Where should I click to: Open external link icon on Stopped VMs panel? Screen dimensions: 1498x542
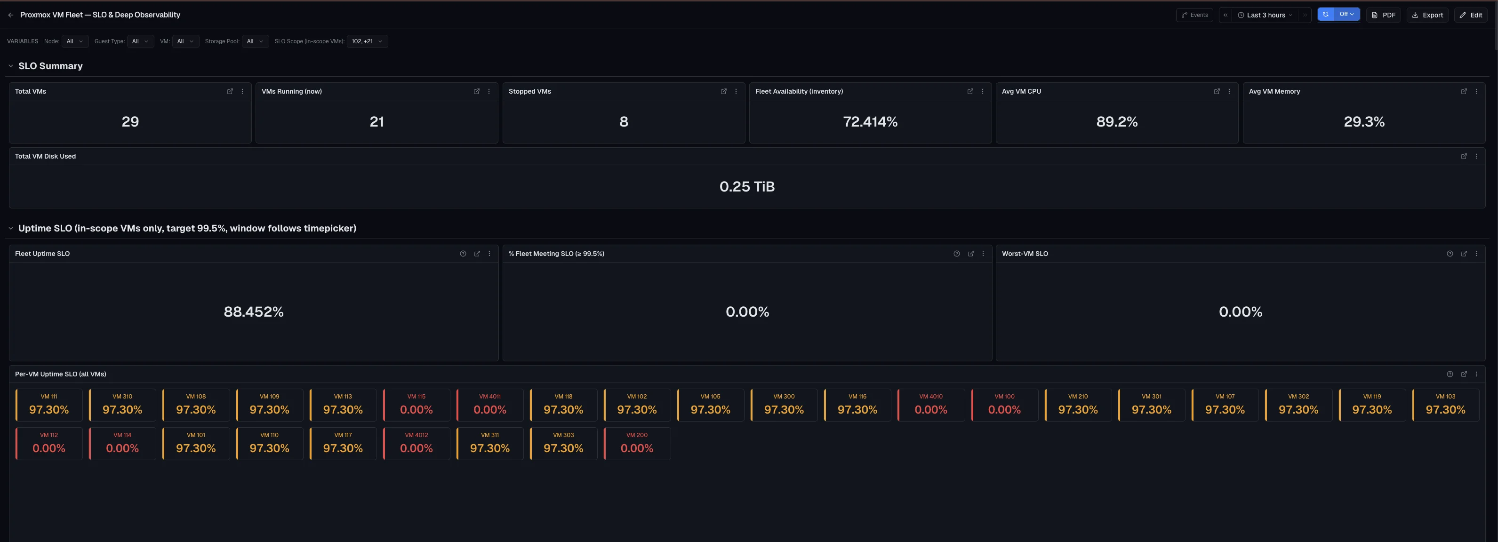click(x=723, y=91)
